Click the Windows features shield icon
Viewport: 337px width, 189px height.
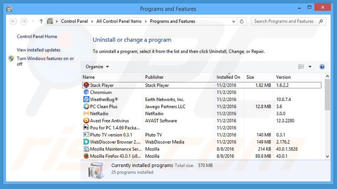pos(11,58)
